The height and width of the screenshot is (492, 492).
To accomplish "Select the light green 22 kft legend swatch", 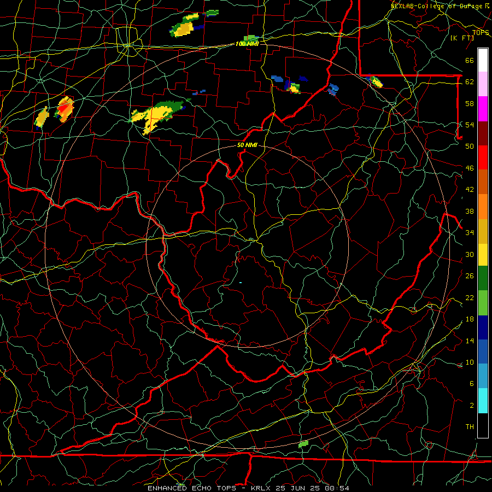I will (x=483, y=303).
